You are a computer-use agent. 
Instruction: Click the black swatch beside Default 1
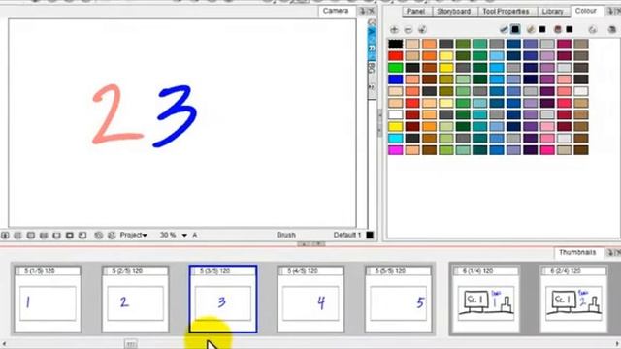(370, 235)
